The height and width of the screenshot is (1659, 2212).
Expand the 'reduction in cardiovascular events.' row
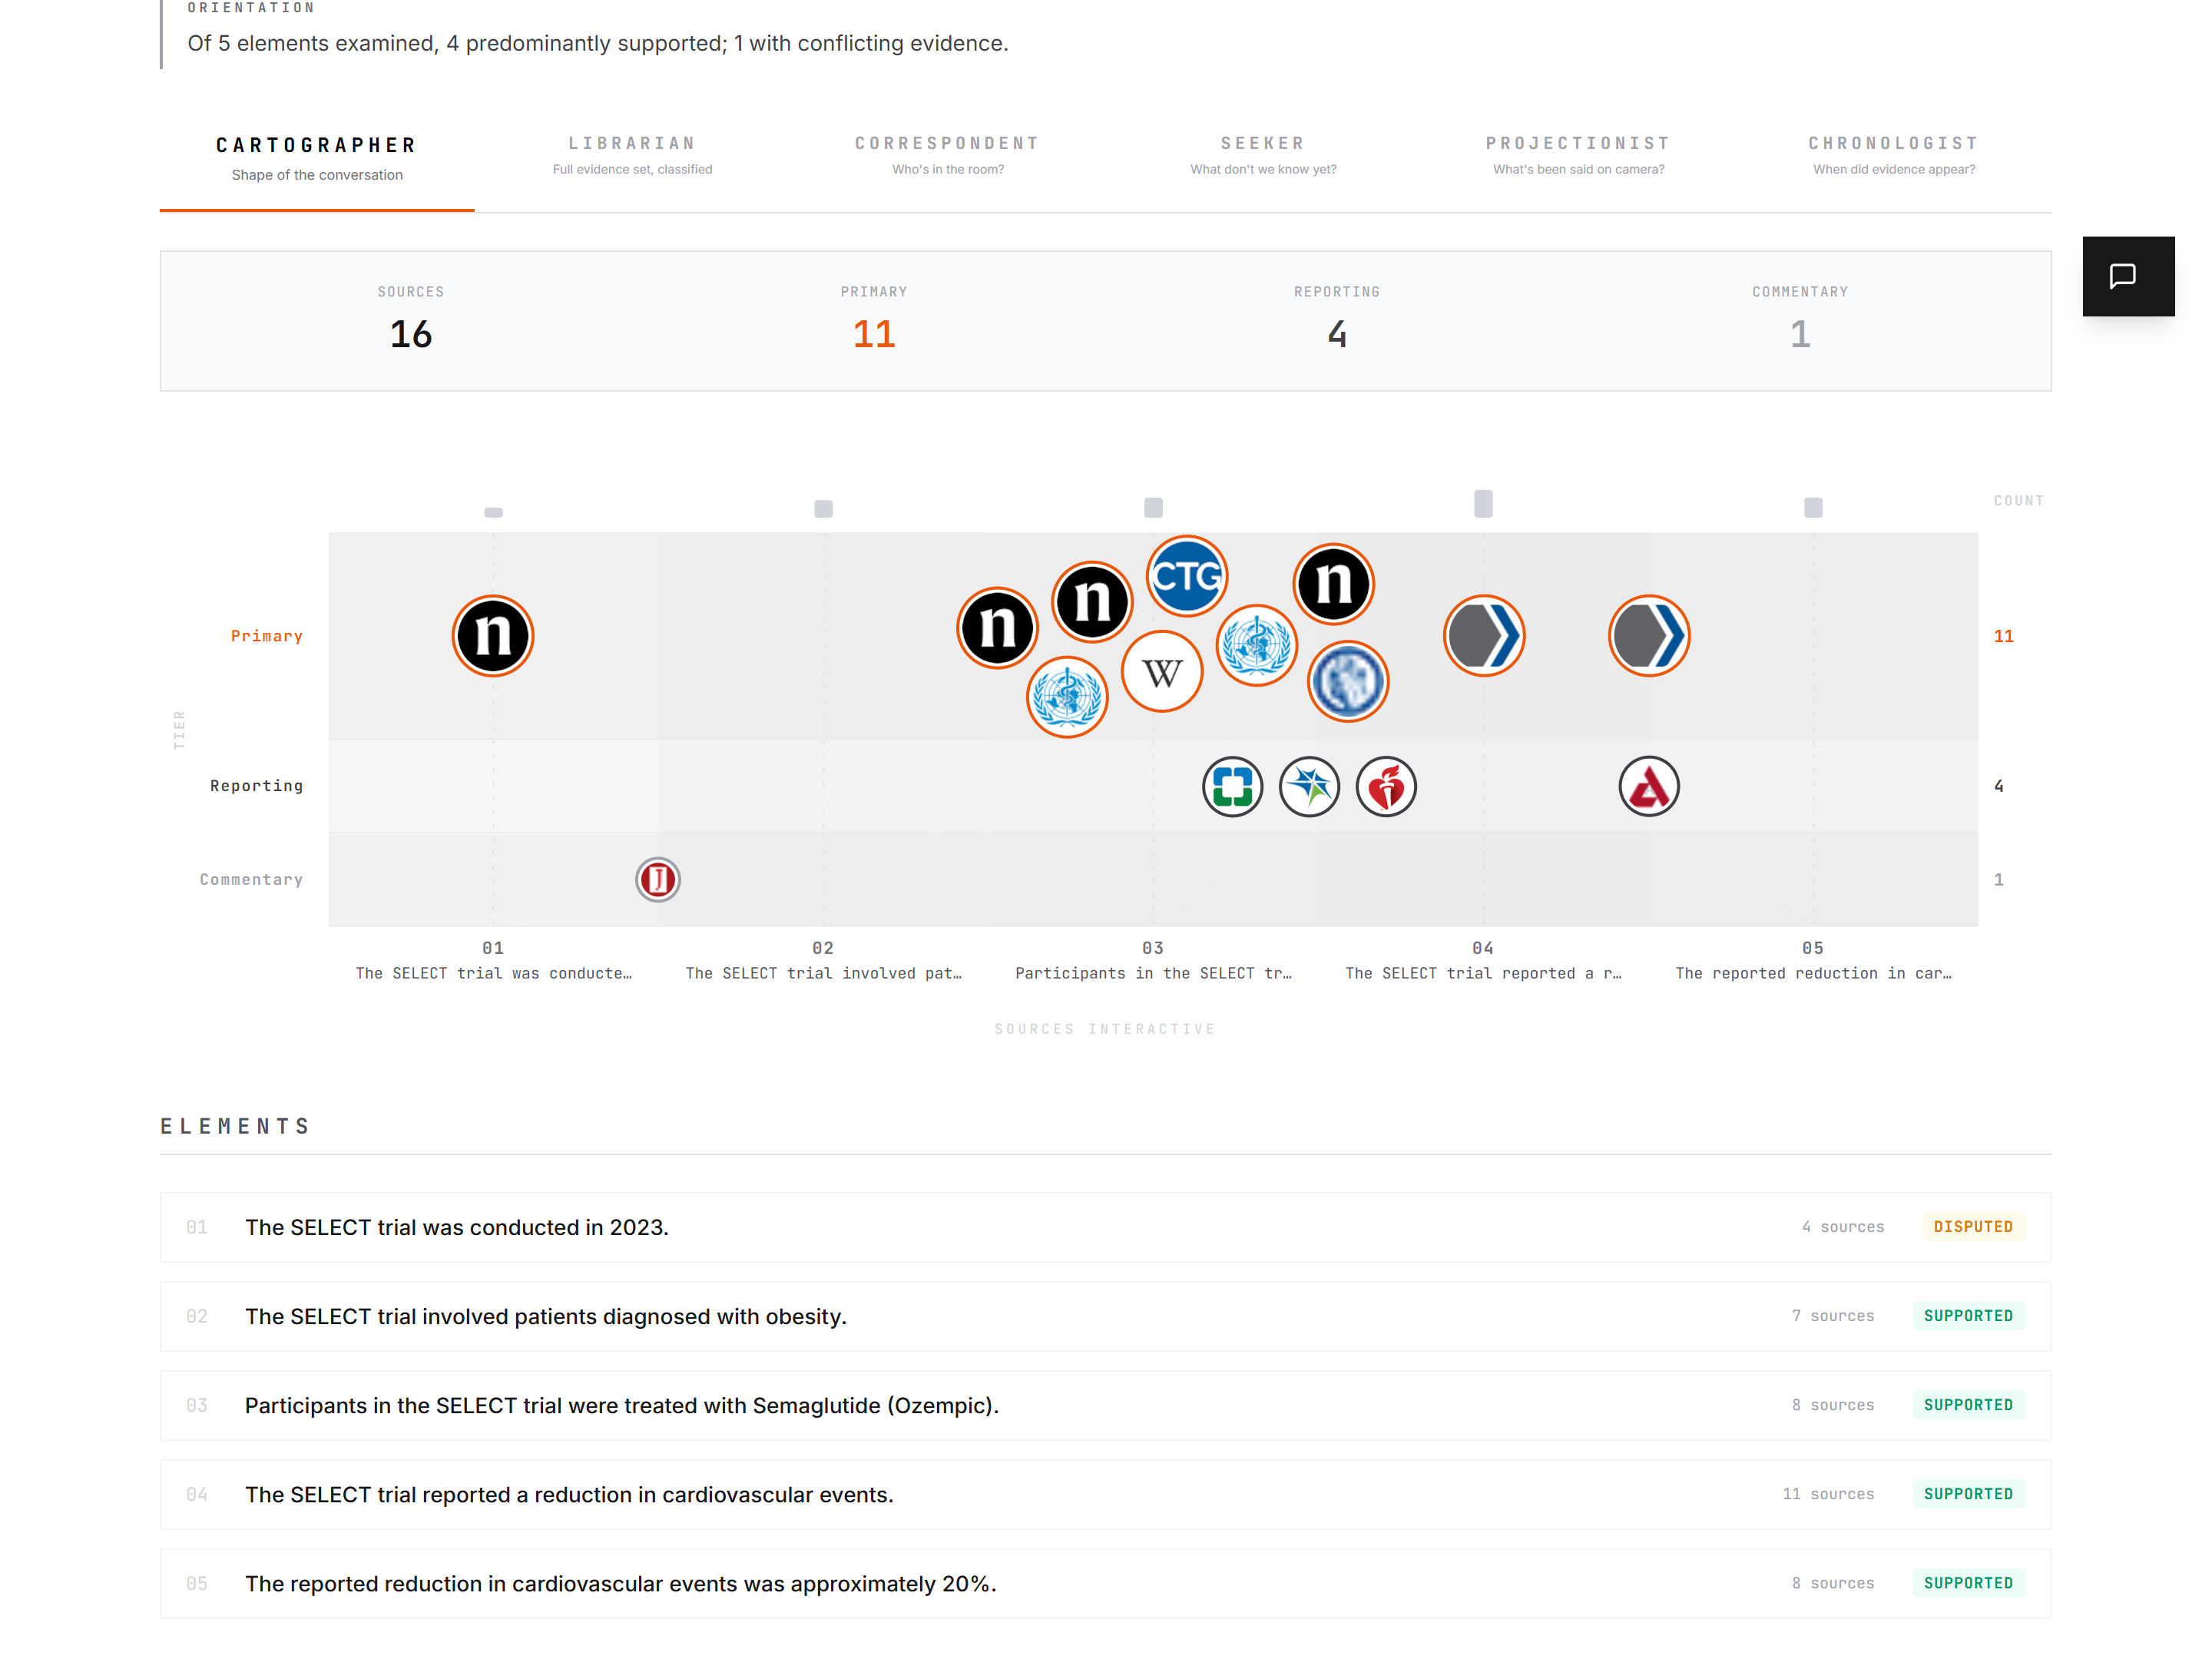click(x=1106, y=1494)
